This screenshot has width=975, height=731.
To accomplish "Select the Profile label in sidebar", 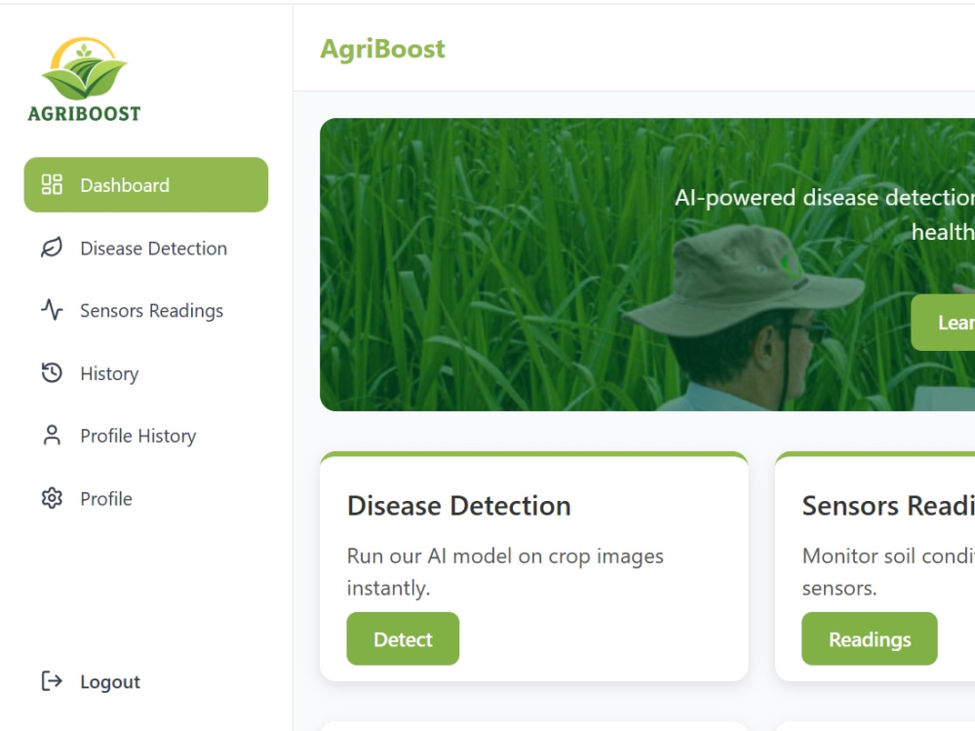I will coord(106,498).
